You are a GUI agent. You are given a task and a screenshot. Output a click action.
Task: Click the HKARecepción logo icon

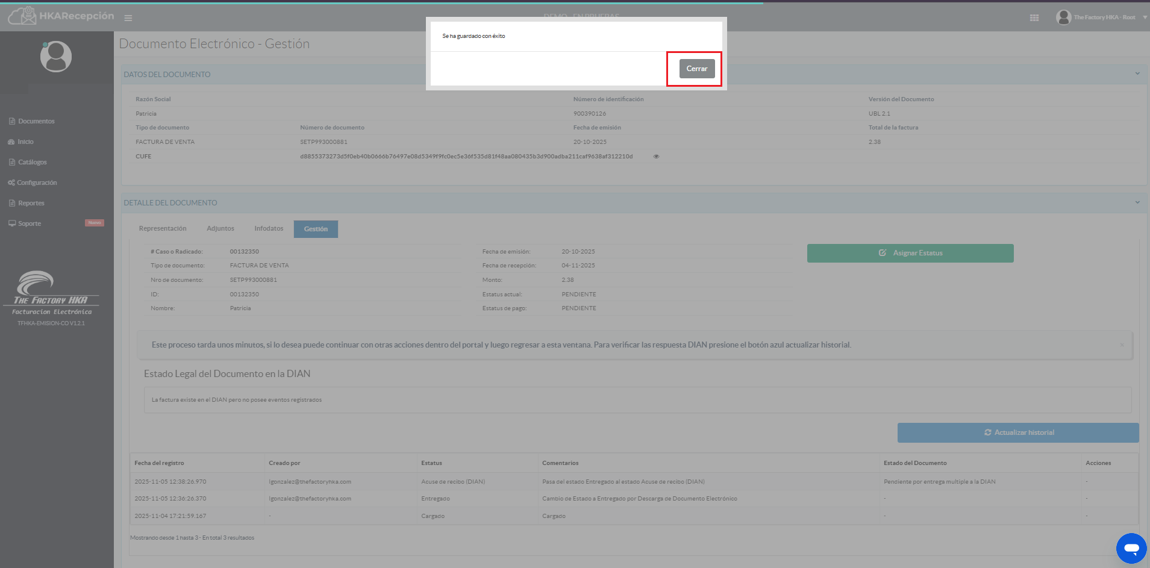(x=22, y=16)
